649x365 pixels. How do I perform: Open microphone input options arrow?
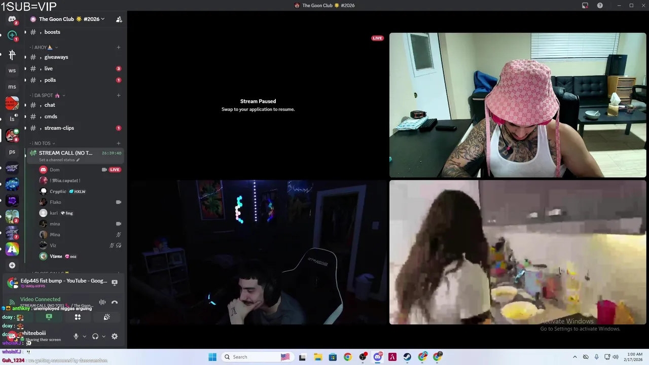pyautogui.click(x=84, y=336)
